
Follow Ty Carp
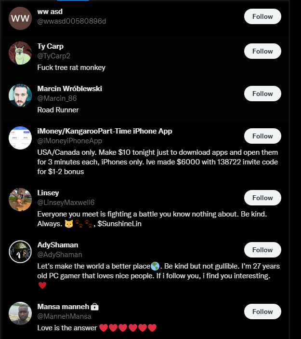coord(262,51)
